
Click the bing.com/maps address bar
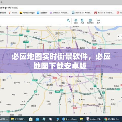[x=61, y=8]
